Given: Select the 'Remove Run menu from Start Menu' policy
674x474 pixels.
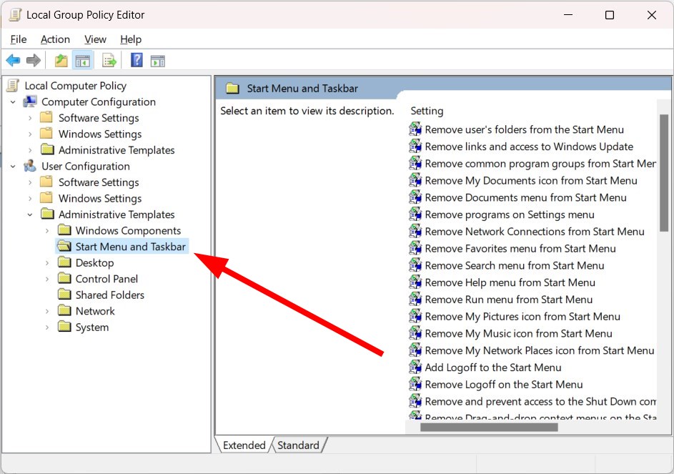Looking at the screenshot, I should pyautogui.click(x=508, y=300).
